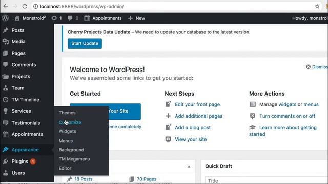The width and height of the screenshot is (328, 184).
Task: Click the Pages sidebar icon
Action: point(6,53)
